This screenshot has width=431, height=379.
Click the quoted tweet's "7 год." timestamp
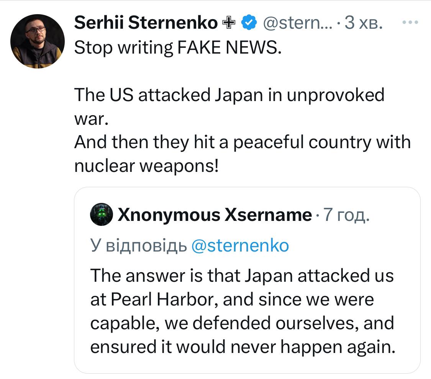click(x=346, y=215)
